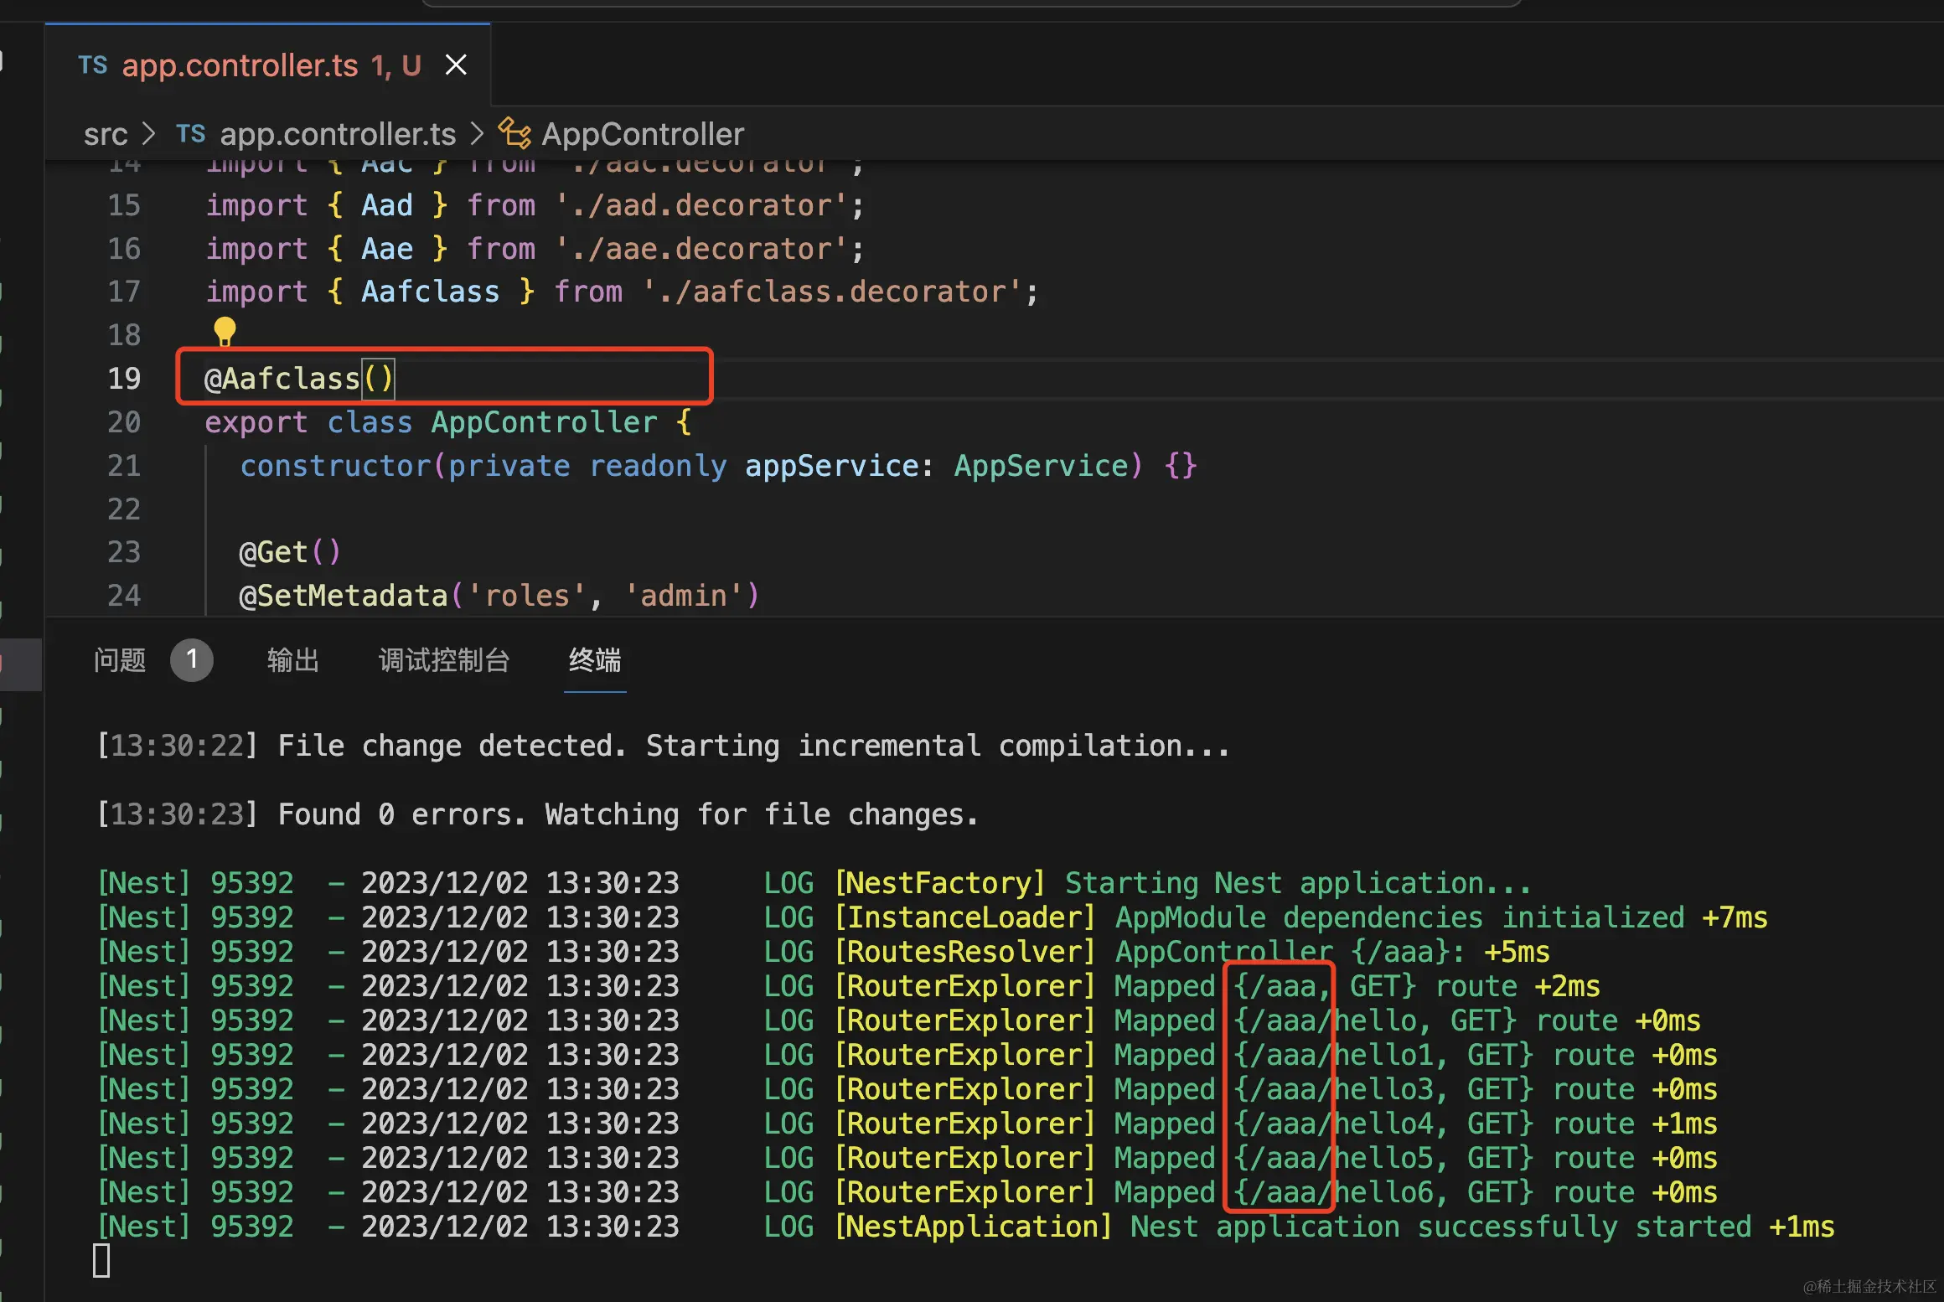Click the @Get() decorator on line 23
1944x1302 pixels.
[289, 552]
